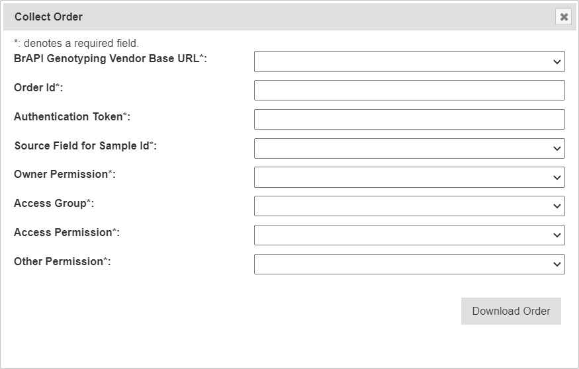This screenshot has height=369, width=579.
Task: Open the Access Permission dropdown
Action: coord(409,235)
